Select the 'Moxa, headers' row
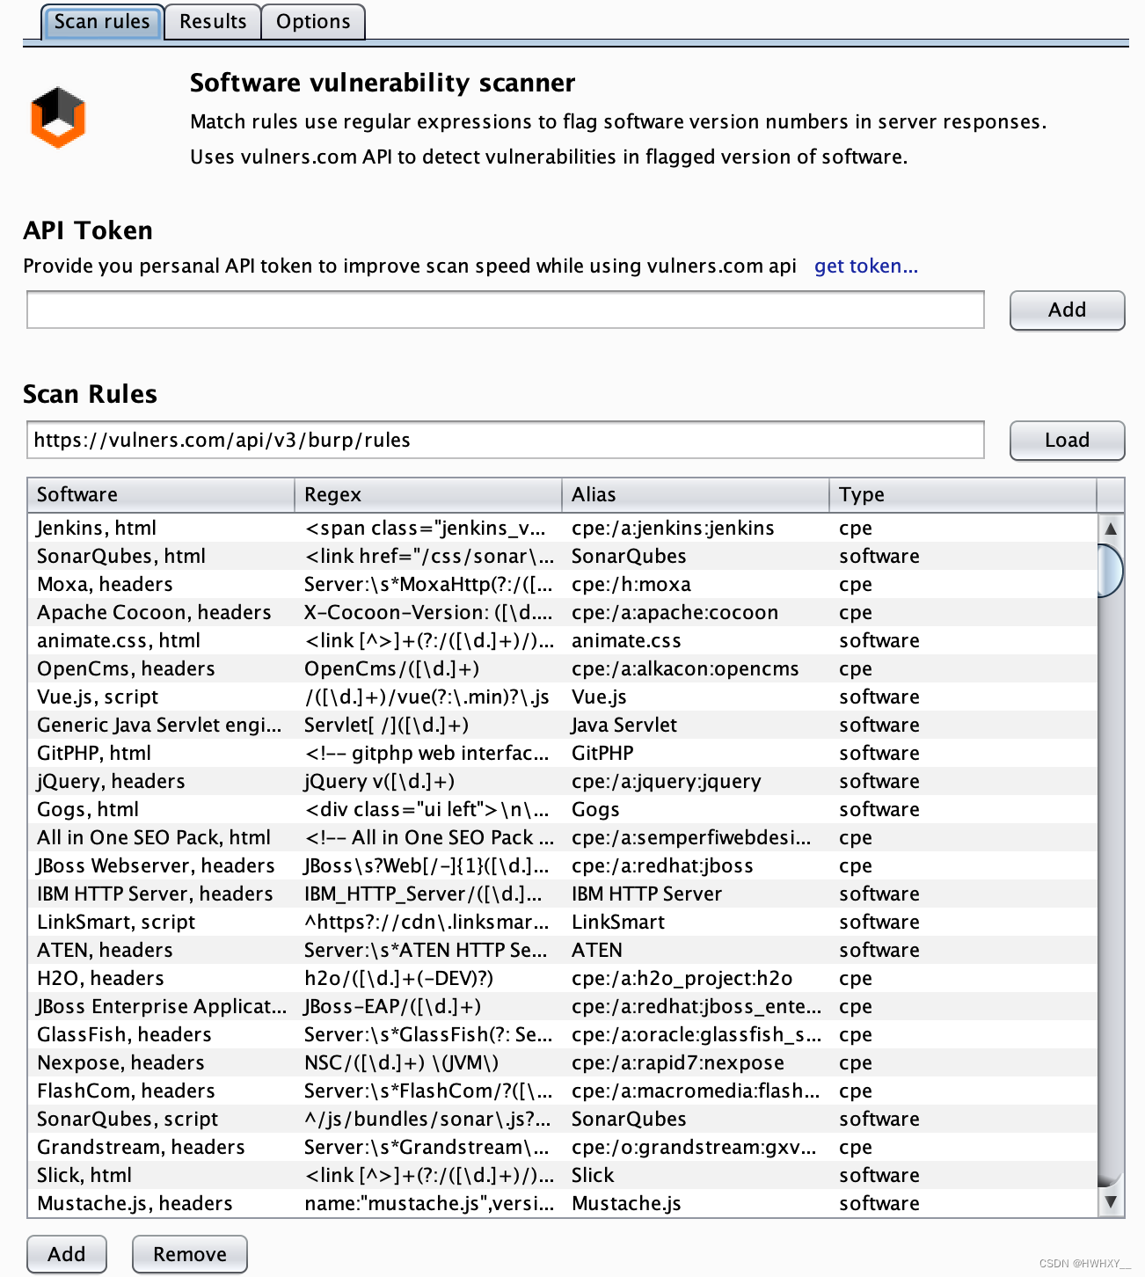 [563, 584]
